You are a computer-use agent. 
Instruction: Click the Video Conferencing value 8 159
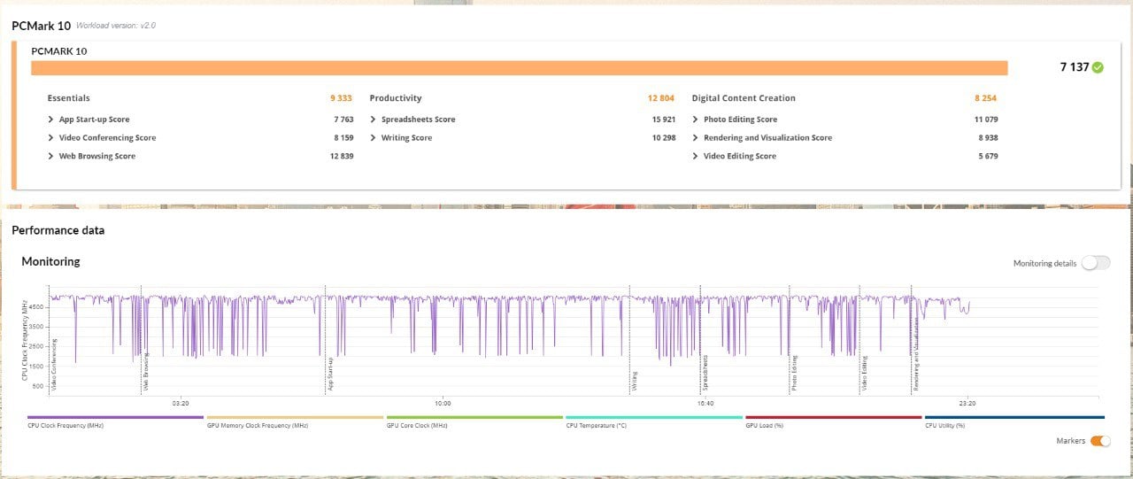coord(343,138)
